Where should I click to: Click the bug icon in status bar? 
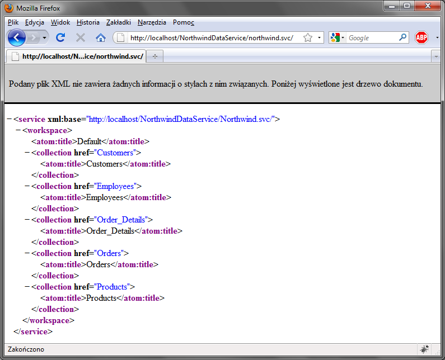click(424, 349)
